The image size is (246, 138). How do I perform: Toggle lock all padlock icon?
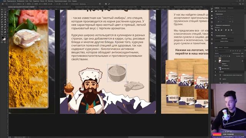coord(229,56)
